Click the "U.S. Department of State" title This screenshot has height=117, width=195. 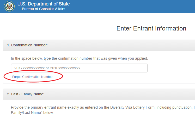tap(44, 4)
